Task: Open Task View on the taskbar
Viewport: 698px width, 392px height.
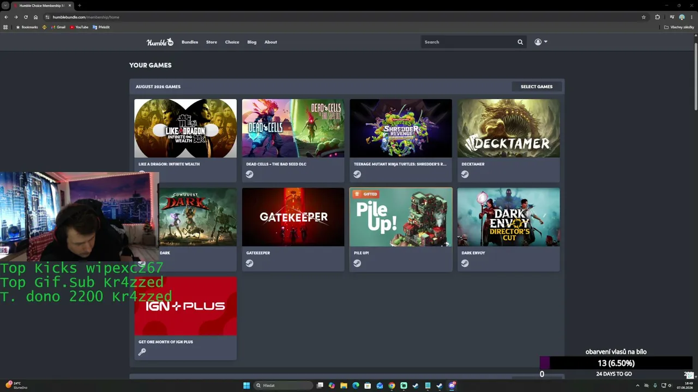Action: pos(320,385)
